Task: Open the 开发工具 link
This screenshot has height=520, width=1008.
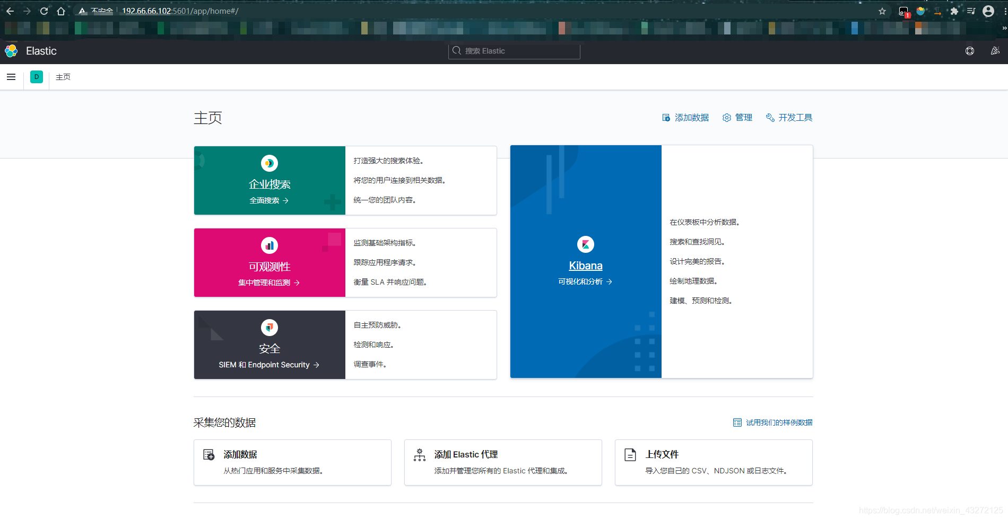Action: [x=789, y=118]
